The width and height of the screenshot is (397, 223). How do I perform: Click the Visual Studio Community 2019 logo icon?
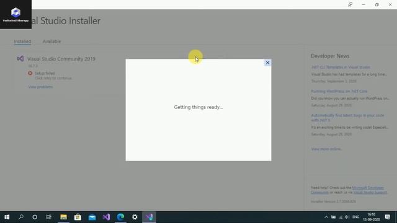pos(20,59)
